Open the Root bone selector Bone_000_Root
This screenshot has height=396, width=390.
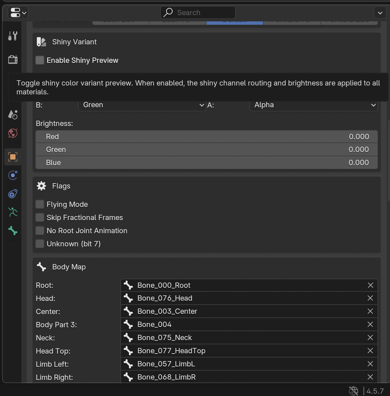coord(249,285)
